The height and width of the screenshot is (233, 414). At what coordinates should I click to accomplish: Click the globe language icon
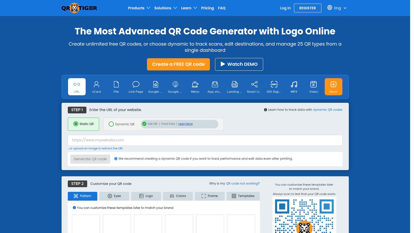click(330, 8)
